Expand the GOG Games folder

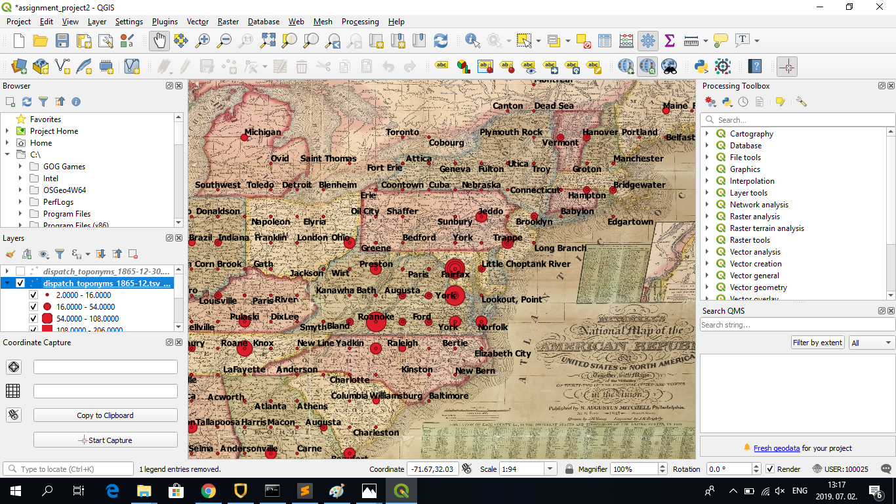click(x=20, y=167)
